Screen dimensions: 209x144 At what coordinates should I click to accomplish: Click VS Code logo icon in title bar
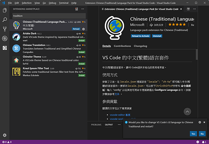point(3,3)
